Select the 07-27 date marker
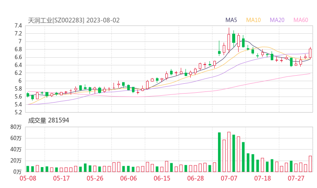 (296, 178)
